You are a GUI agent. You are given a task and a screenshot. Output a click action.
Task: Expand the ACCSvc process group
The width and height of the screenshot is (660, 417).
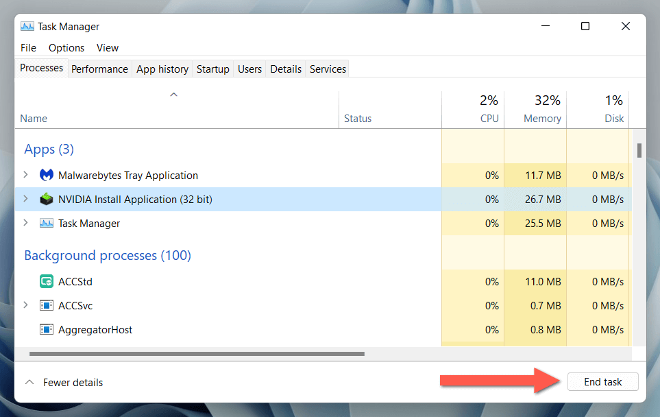click(x=26, y=306)
